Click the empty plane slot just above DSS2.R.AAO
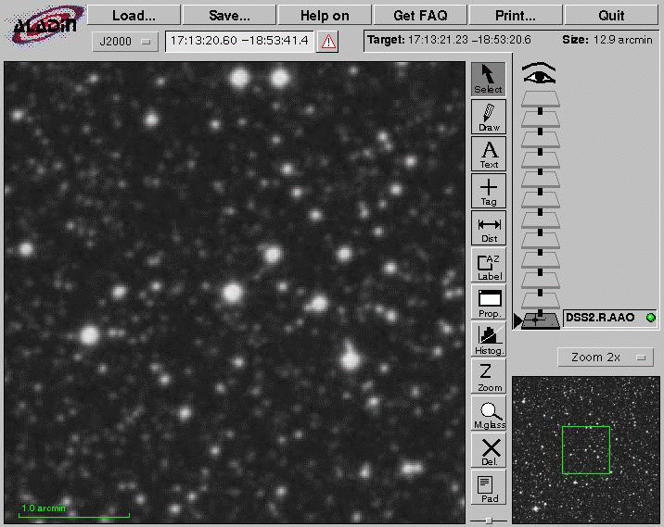This screenshot has height=527, width=664. [541, 300]
